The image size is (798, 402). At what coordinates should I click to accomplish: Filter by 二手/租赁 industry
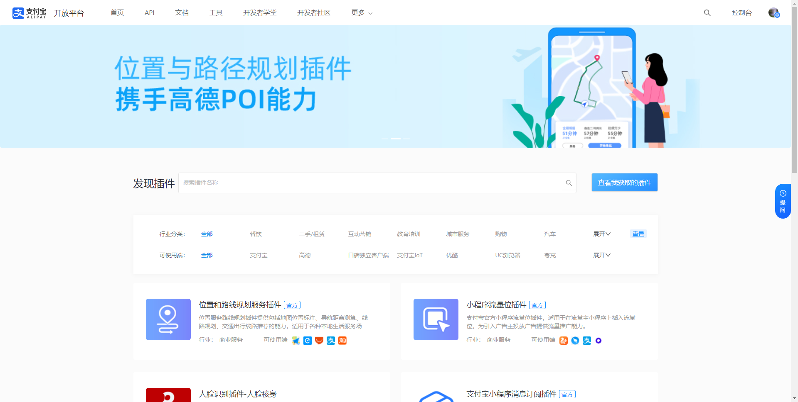click(x=312, y=234)
